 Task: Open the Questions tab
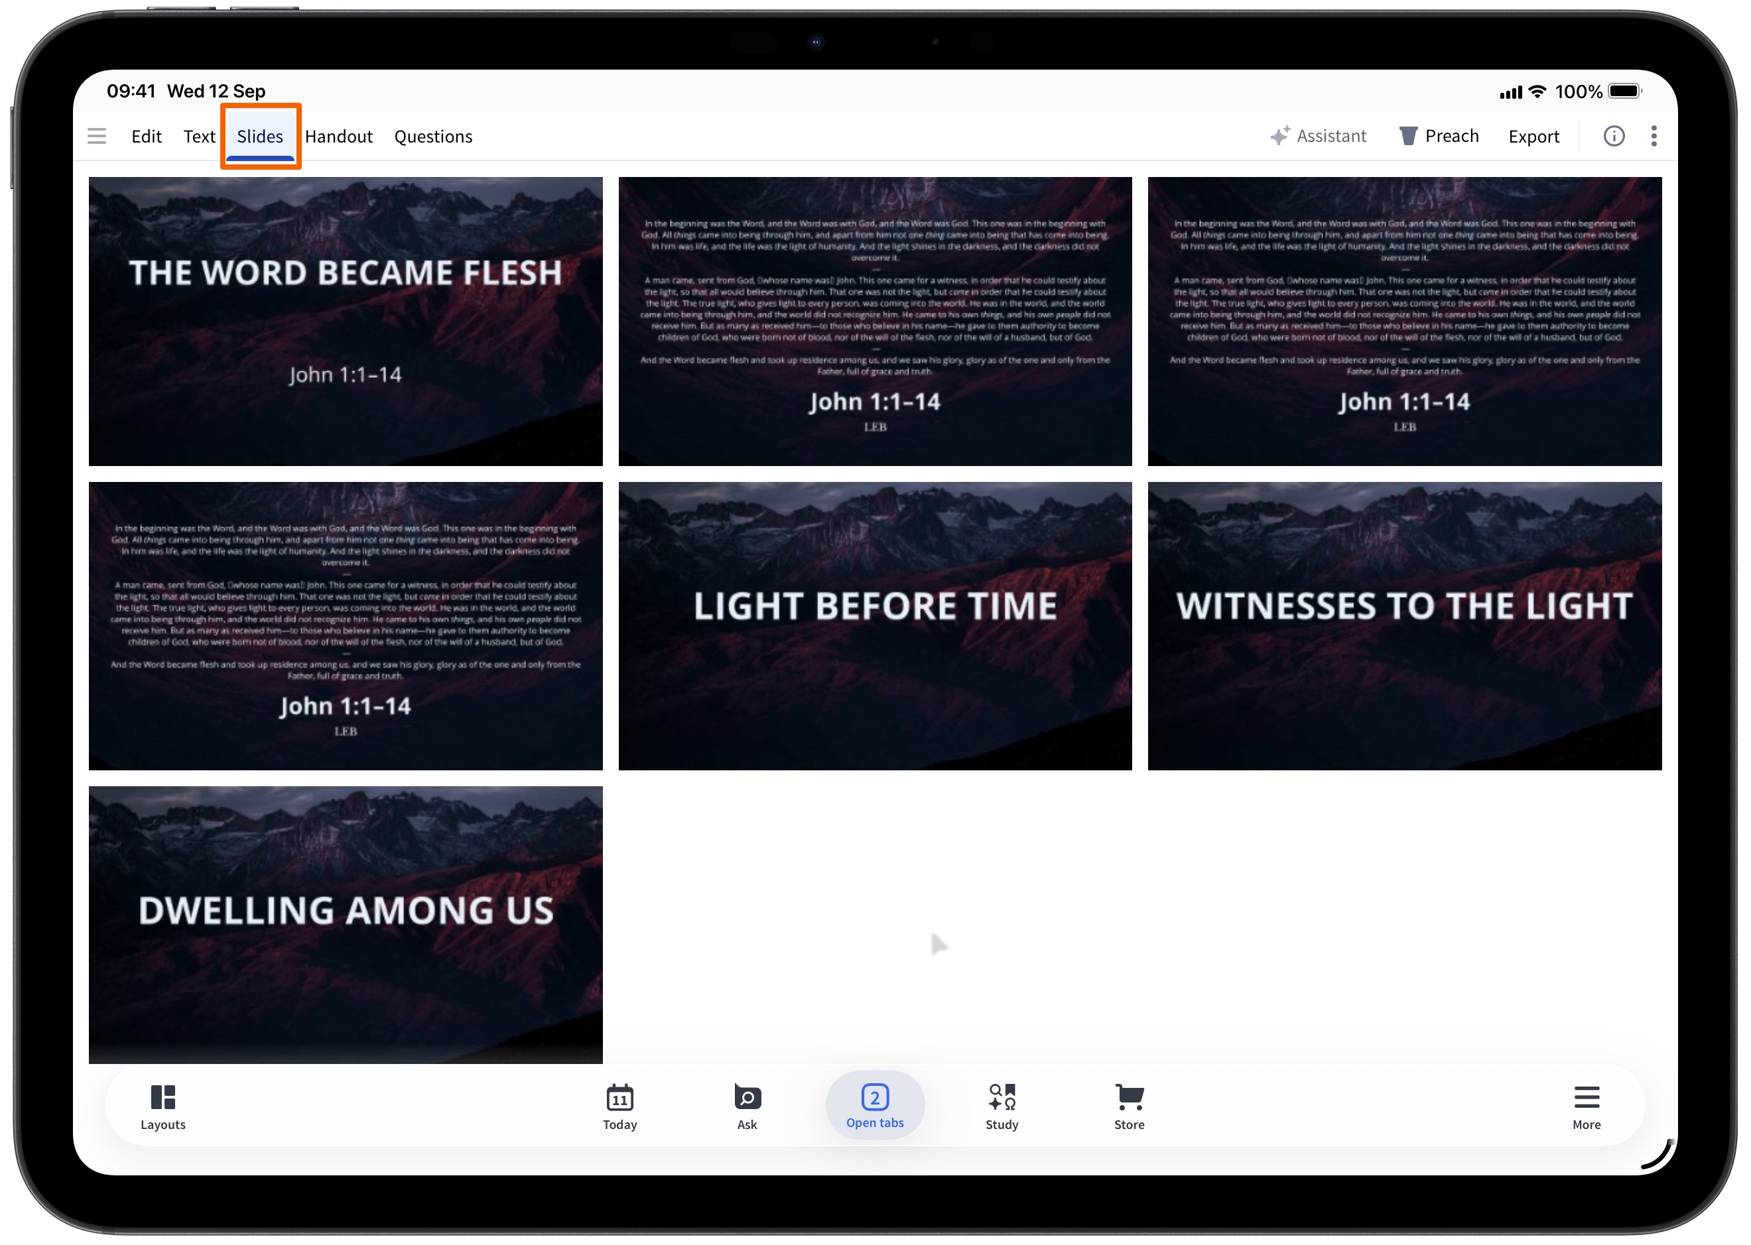433,137
